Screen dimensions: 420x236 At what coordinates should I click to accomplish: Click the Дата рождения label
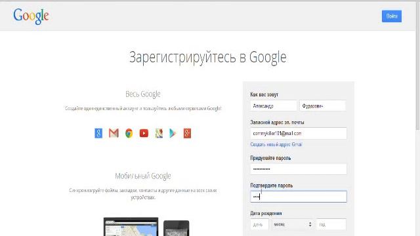[266, 213]
